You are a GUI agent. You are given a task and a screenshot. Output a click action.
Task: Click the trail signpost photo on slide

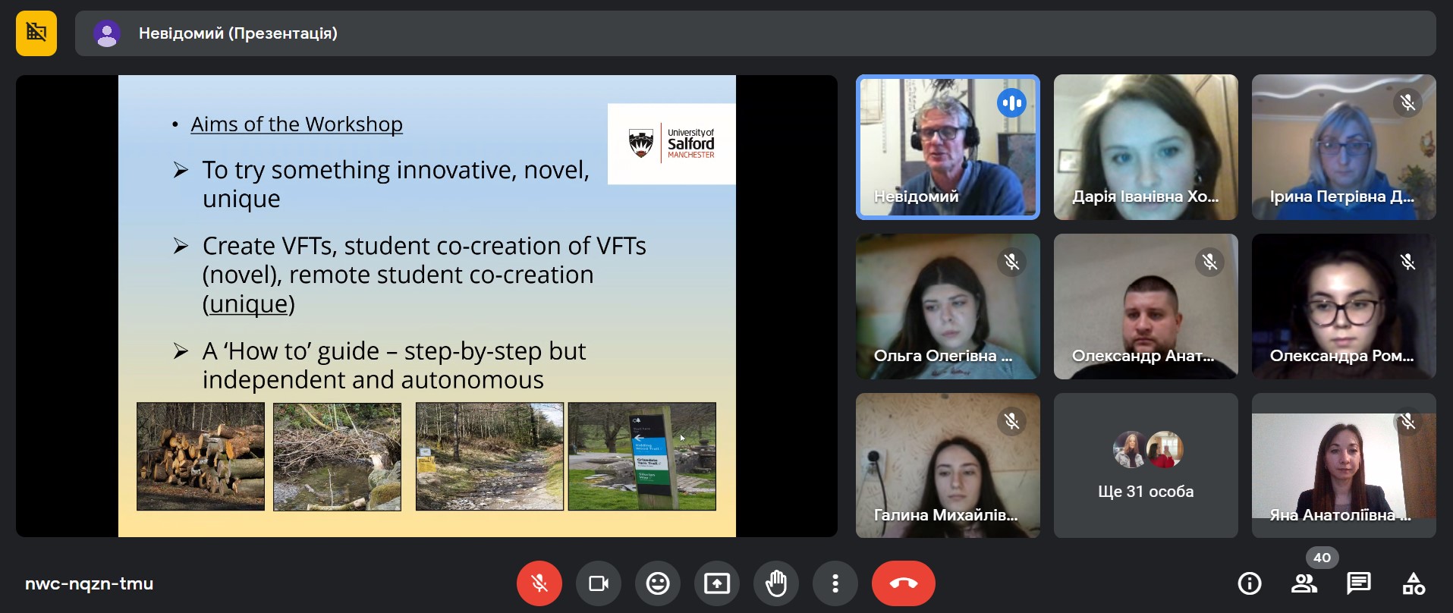[x=642, y=456]
